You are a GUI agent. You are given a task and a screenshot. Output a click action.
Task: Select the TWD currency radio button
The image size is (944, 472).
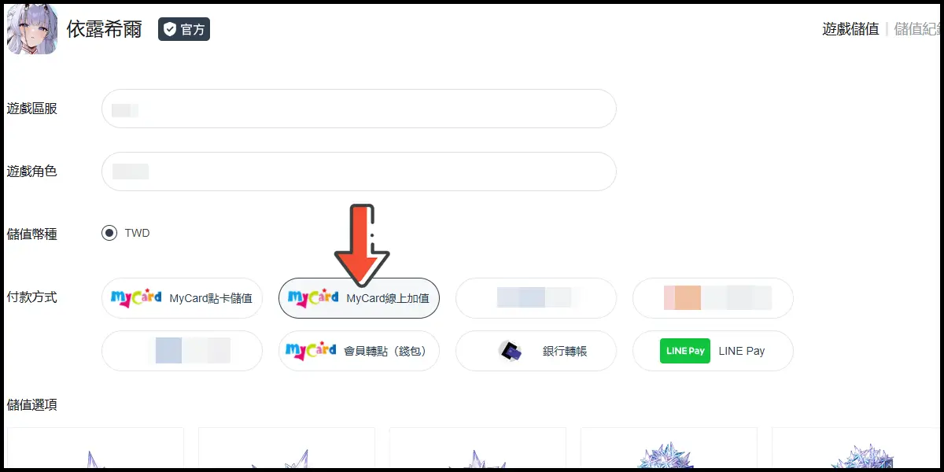click(109, 233)
